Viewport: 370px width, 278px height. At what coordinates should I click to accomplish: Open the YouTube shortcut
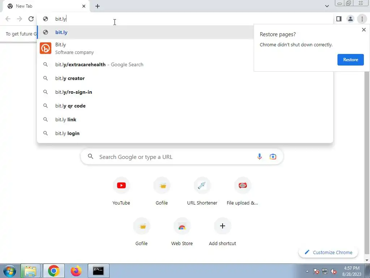point(121,191)
